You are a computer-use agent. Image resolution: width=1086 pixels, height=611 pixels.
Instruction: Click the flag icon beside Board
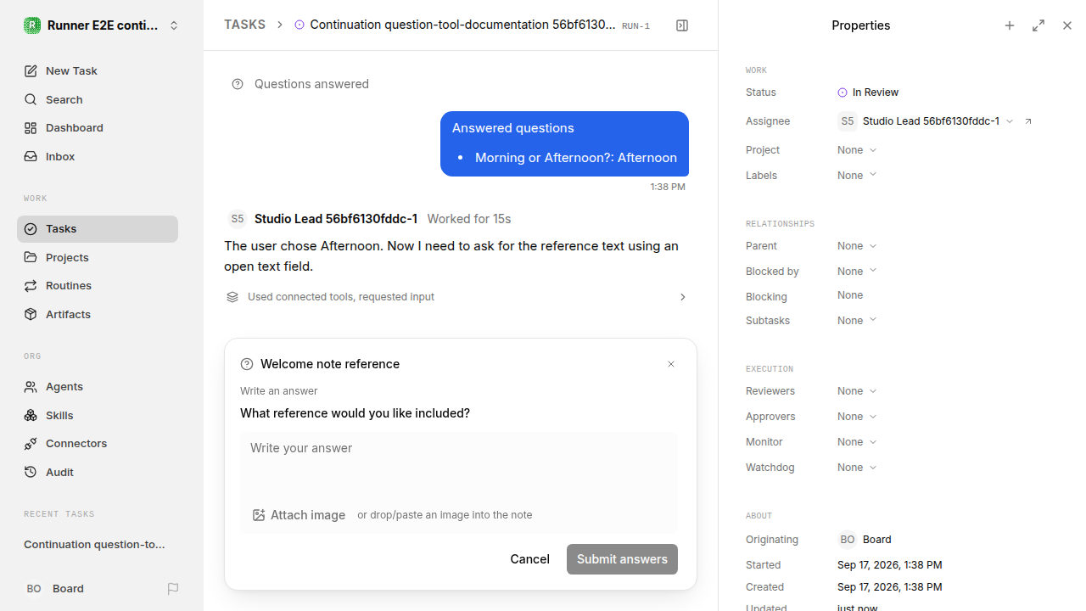point(173,589)
